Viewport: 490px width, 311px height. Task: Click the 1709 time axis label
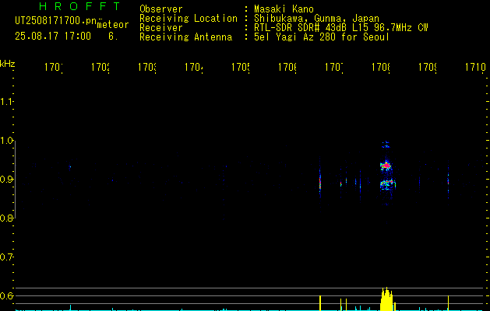[428, 68]
